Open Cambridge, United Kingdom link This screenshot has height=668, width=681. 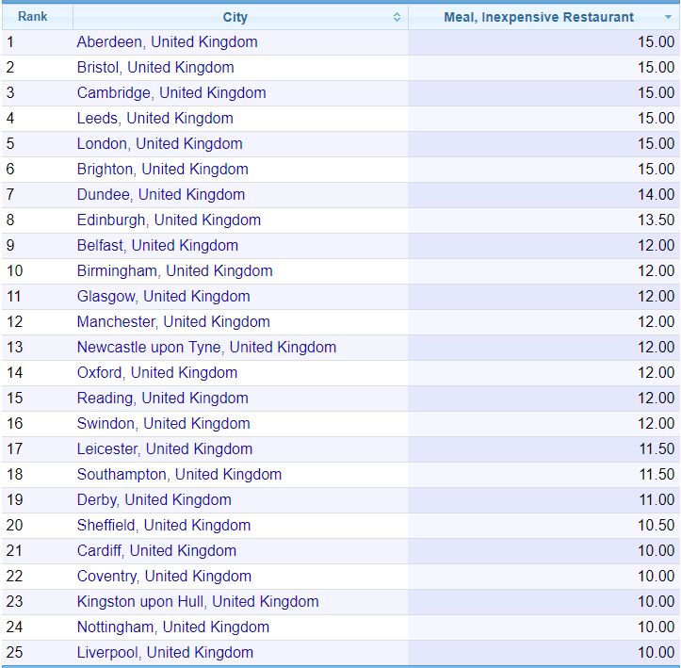[171, 93]
